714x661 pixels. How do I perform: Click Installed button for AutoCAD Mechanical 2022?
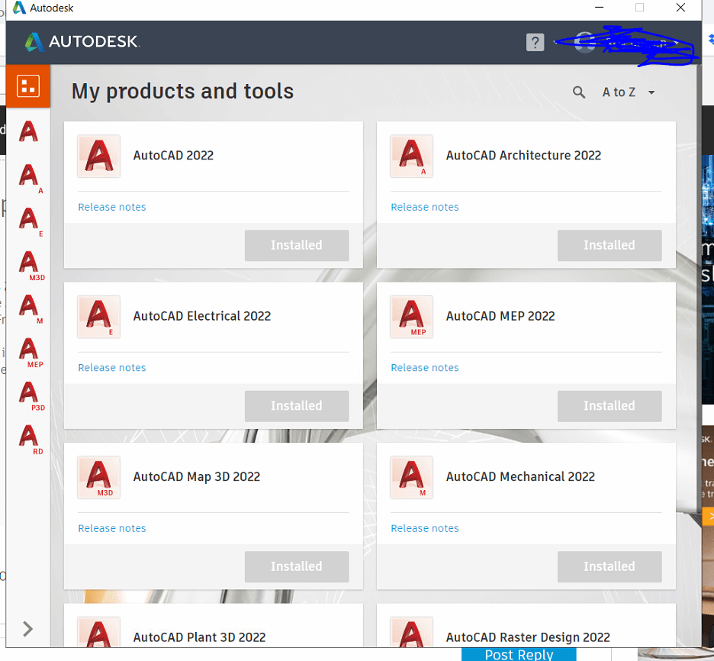tap(609, 566)
